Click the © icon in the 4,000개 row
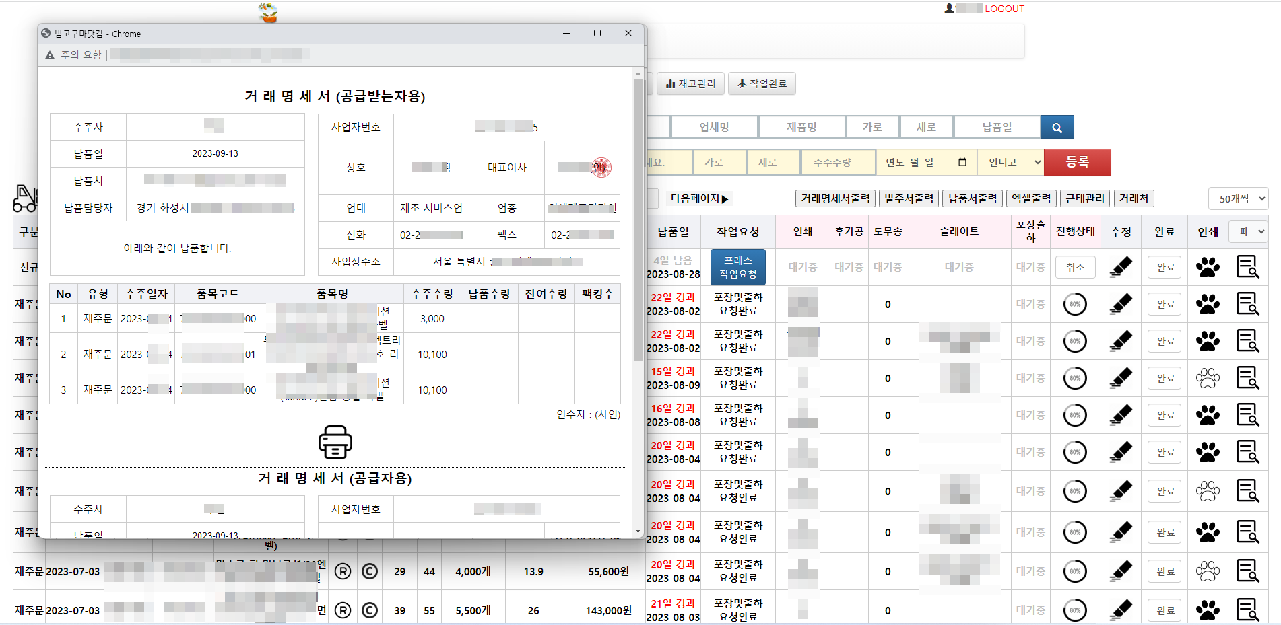 point(370,571)
